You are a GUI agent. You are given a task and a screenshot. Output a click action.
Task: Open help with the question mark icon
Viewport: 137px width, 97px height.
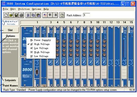62,15
